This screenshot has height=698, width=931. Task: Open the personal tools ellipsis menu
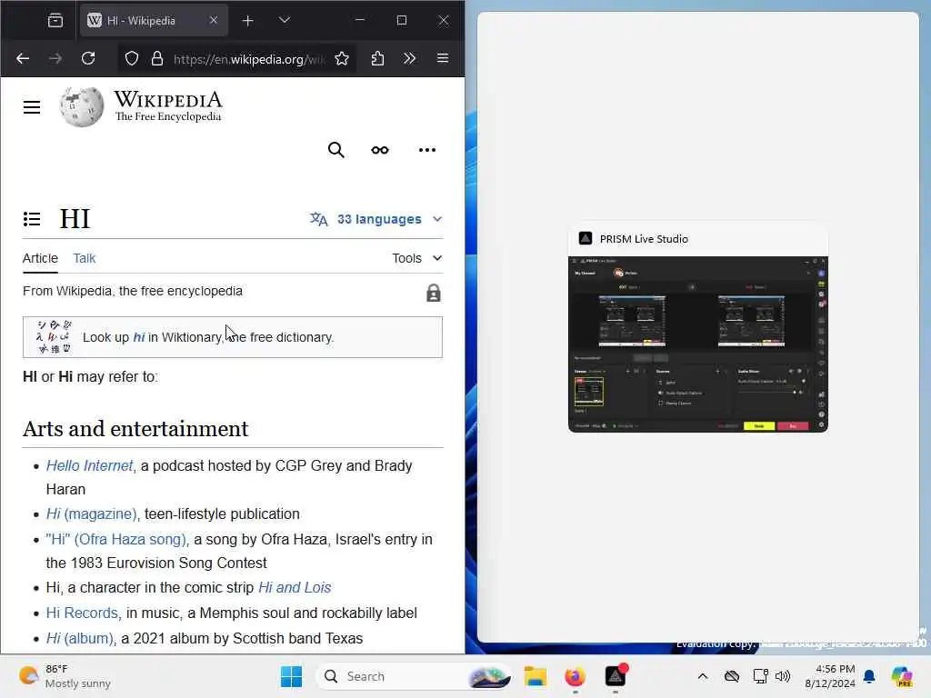point(427,150)
